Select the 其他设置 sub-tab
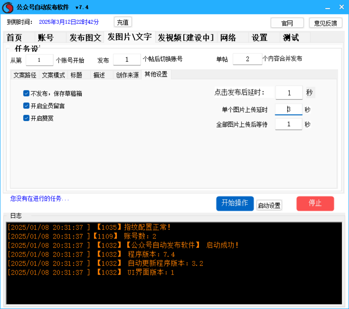This screenshot has width=349, height=309. click(x=156, y=74)
